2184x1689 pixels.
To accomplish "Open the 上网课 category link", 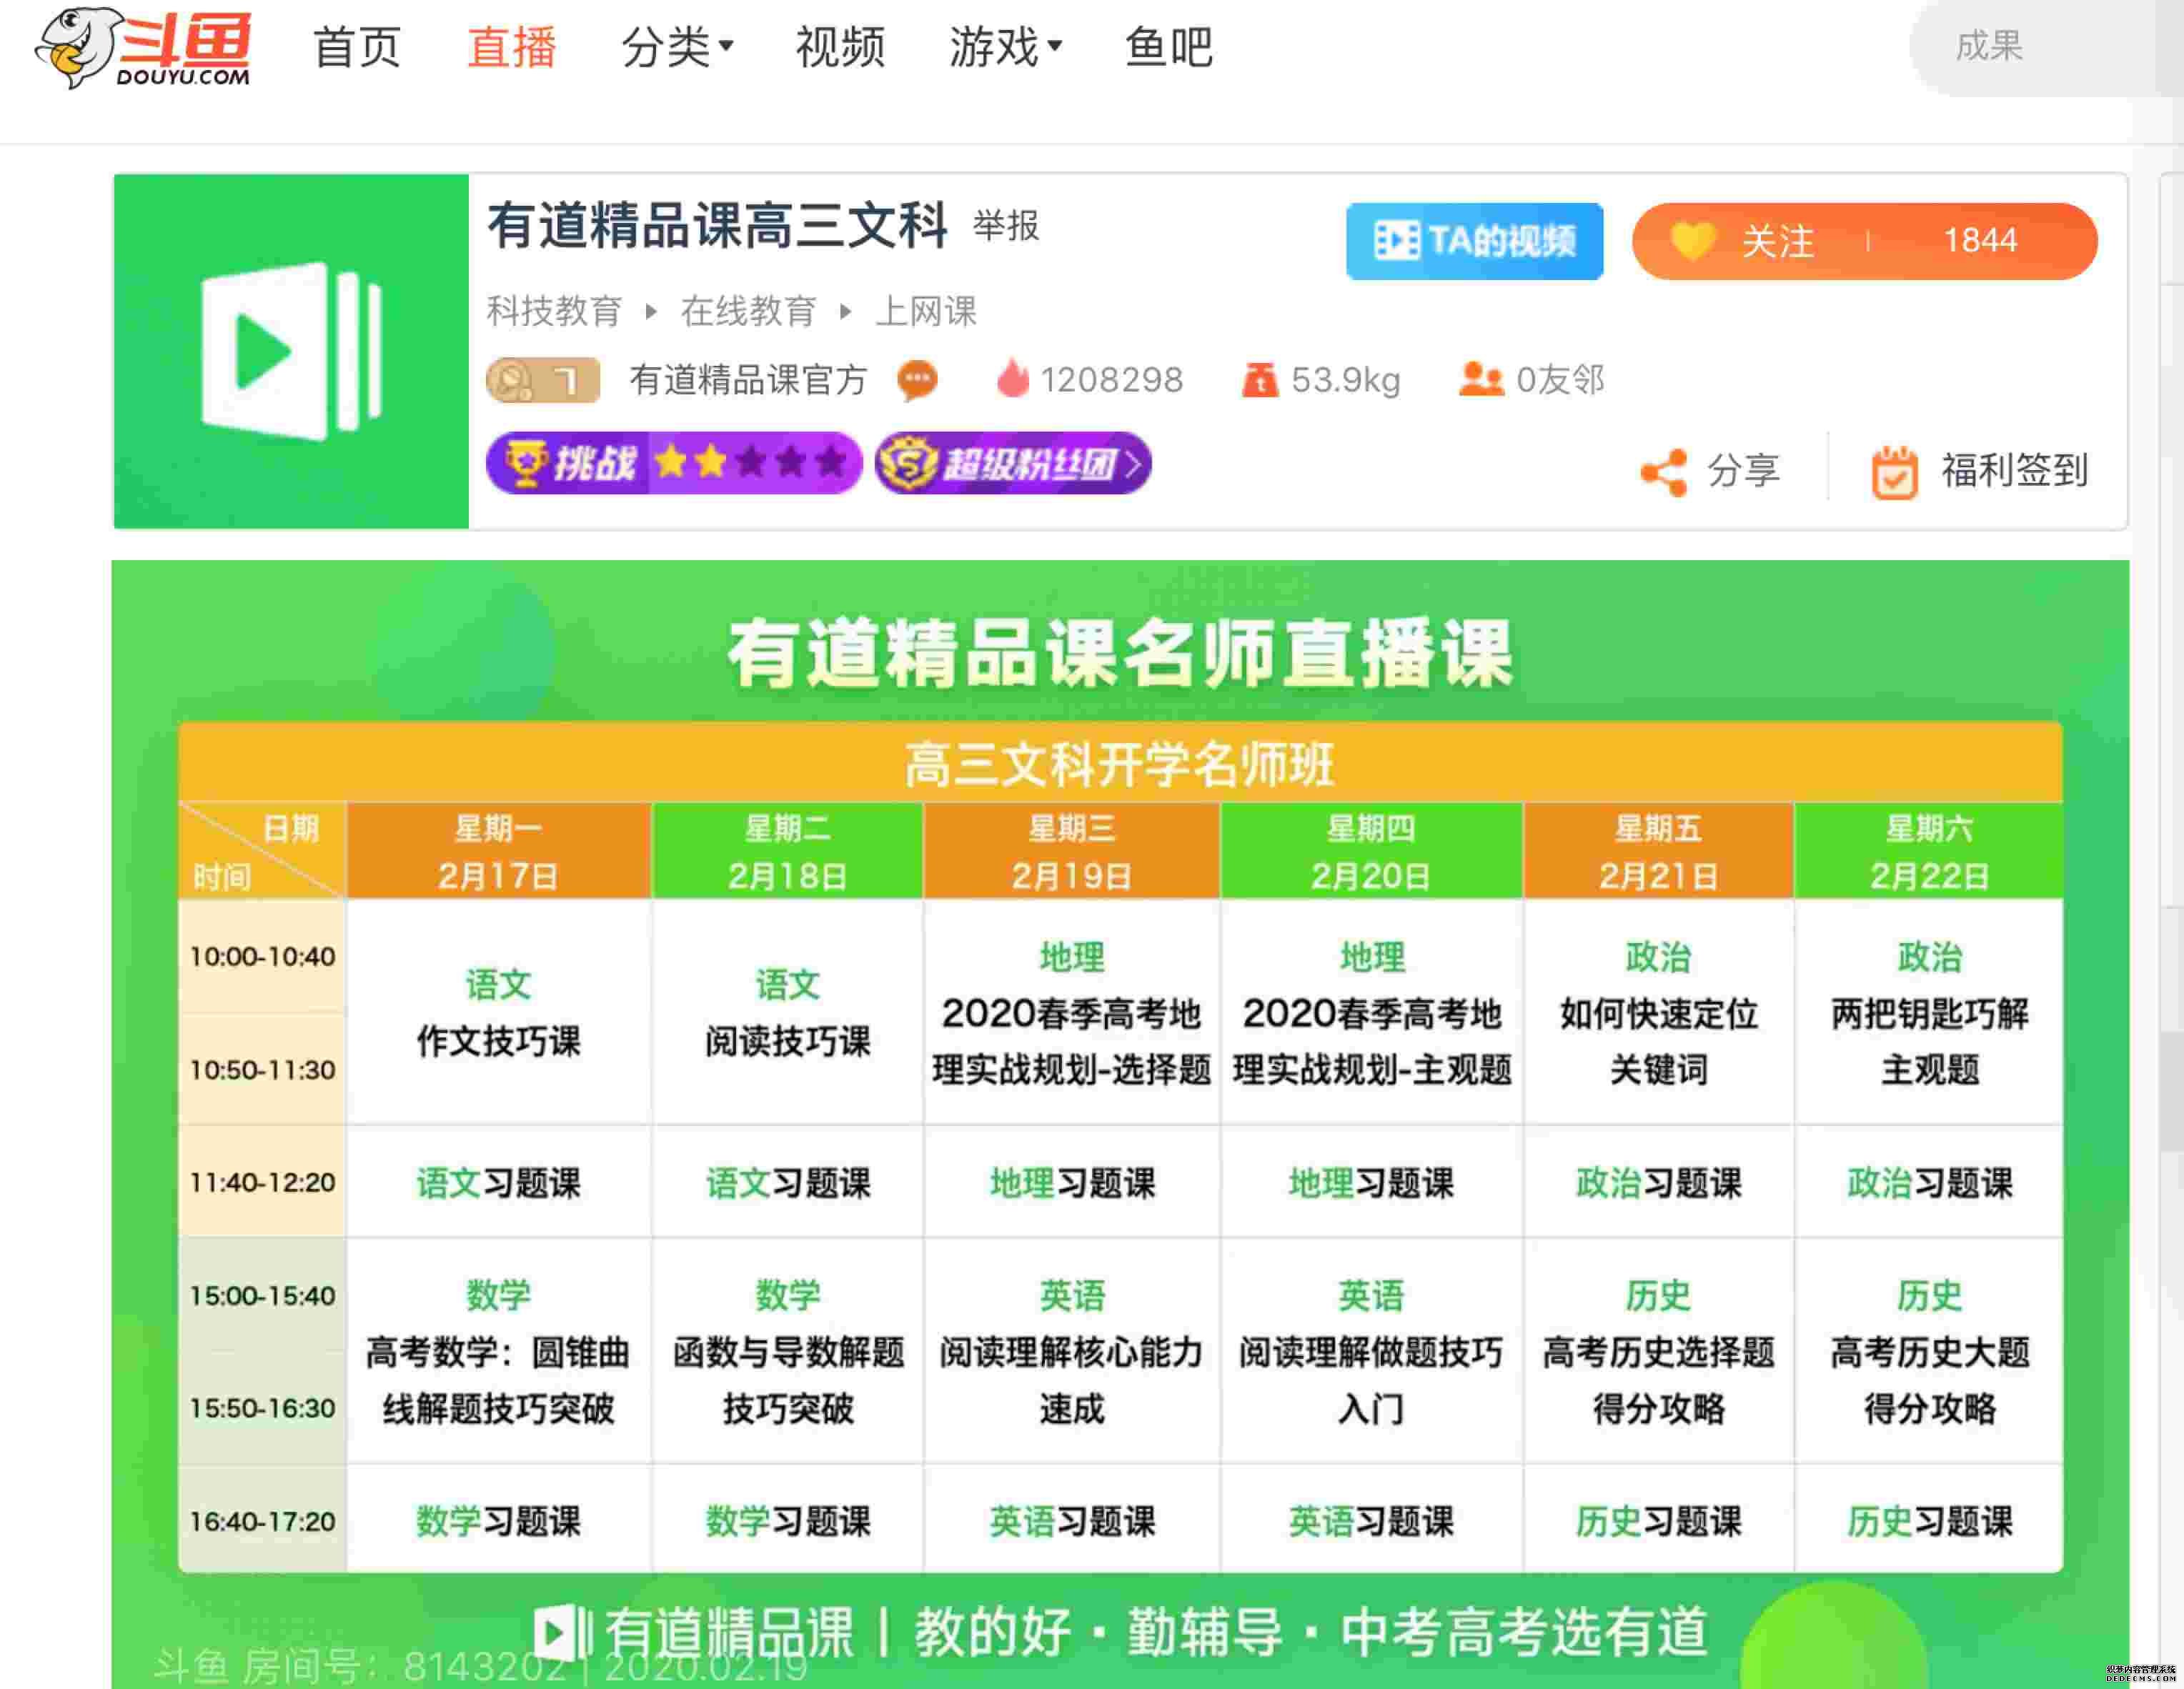I will tap(926, 311).
